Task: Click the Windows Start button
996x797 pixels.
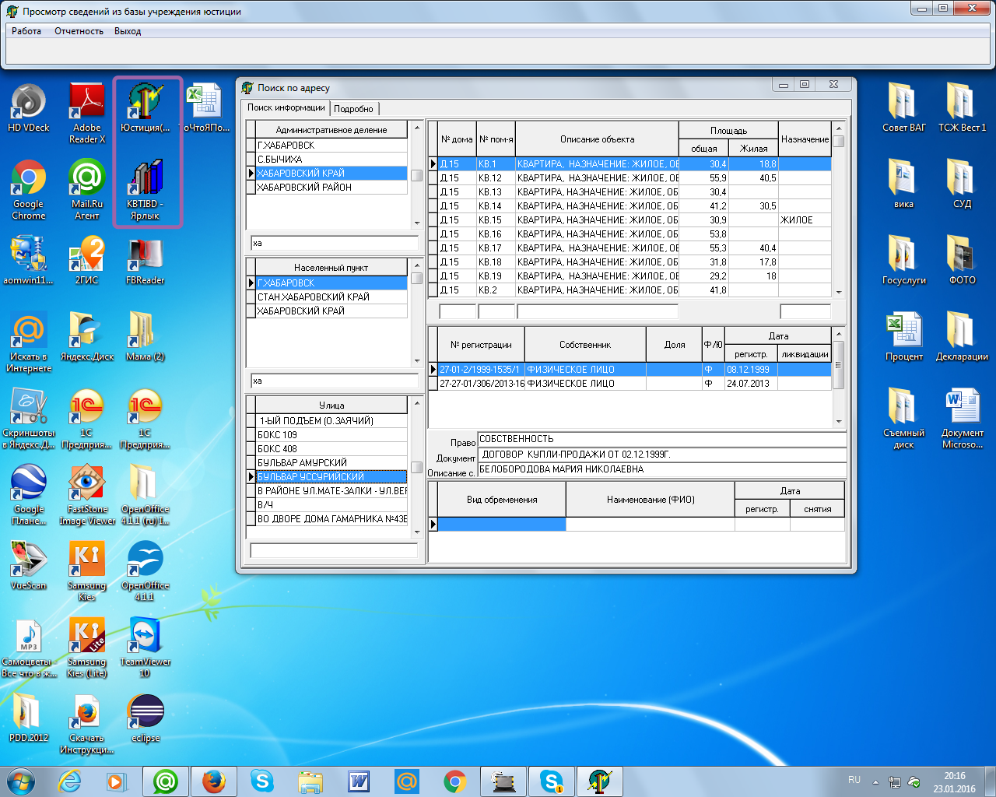Action: coord(21,781)
